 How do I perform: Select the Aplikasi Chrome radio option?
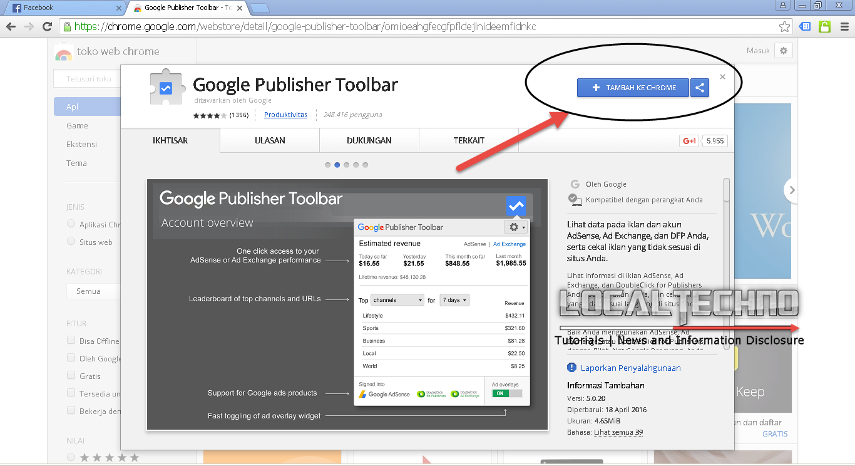click(71, 224)
